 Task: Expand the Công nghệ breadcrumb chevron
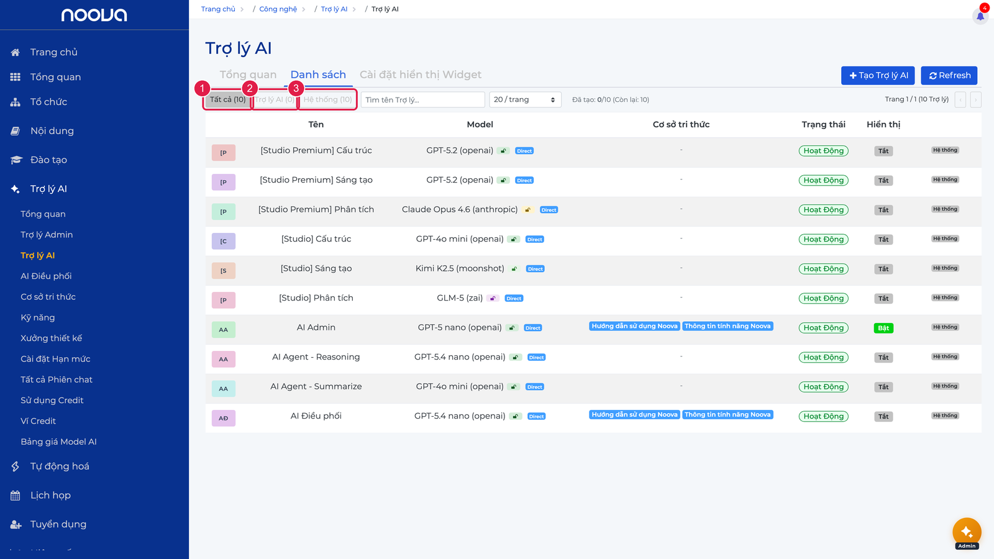coord(304,9)
